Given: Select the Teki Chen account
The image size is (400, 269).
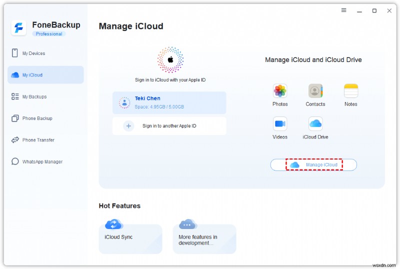Looking at the screenshot, I should [x=169, y=102].
